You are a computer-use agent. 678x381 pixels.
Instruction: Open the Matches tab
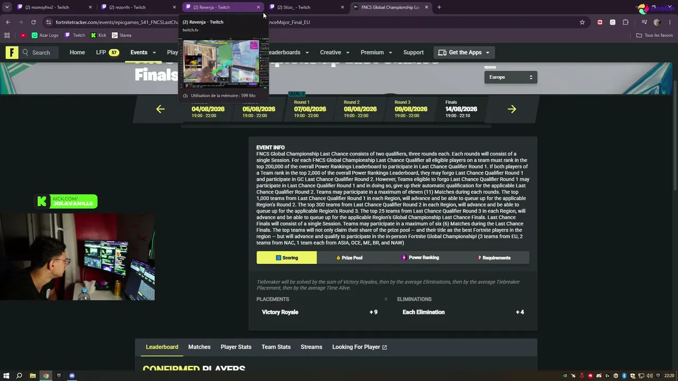pos(199,347)
